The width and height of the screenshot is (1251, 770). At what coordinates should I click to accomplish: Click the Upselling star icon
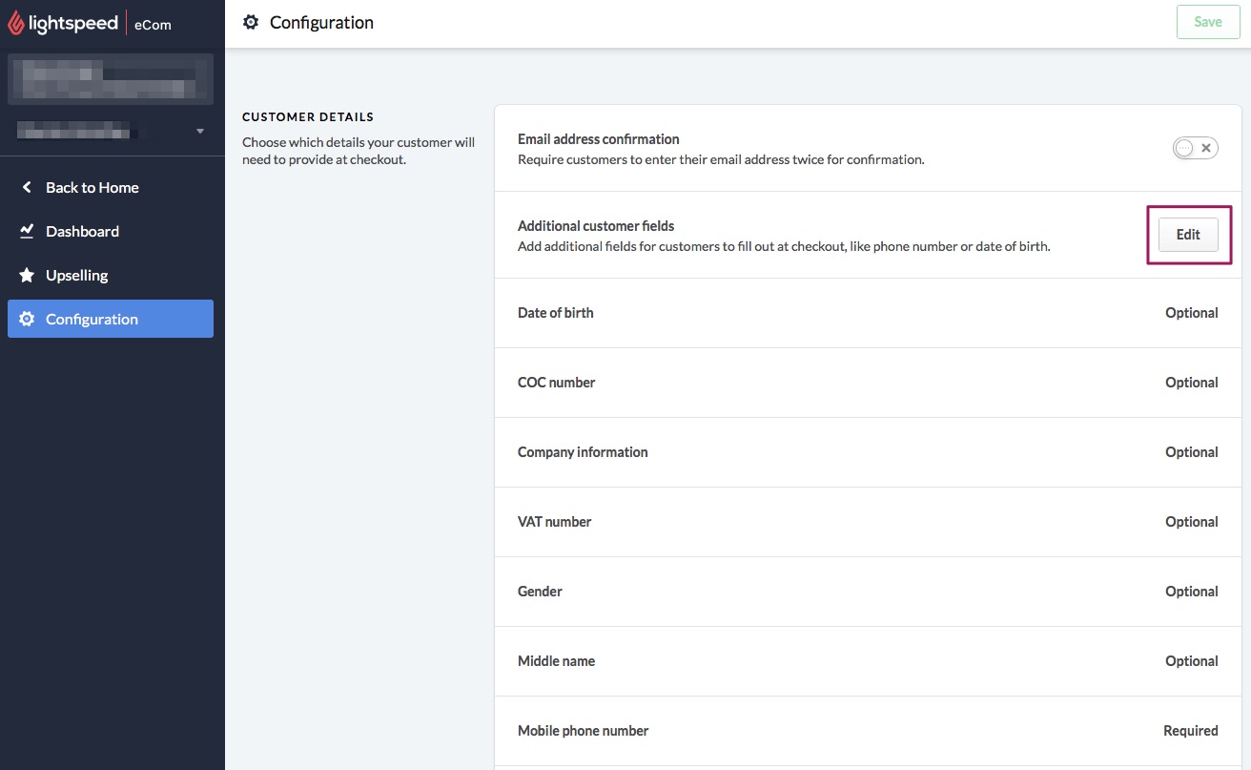27,275
